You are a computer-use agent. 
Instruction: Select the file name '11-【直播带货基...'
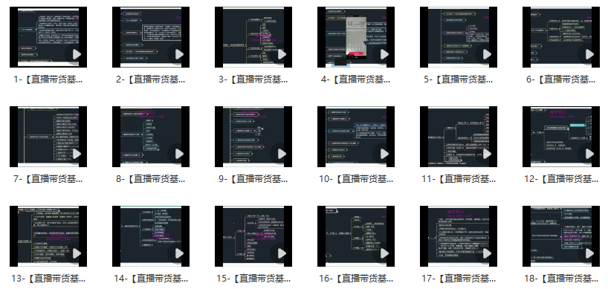pos(459,179)
